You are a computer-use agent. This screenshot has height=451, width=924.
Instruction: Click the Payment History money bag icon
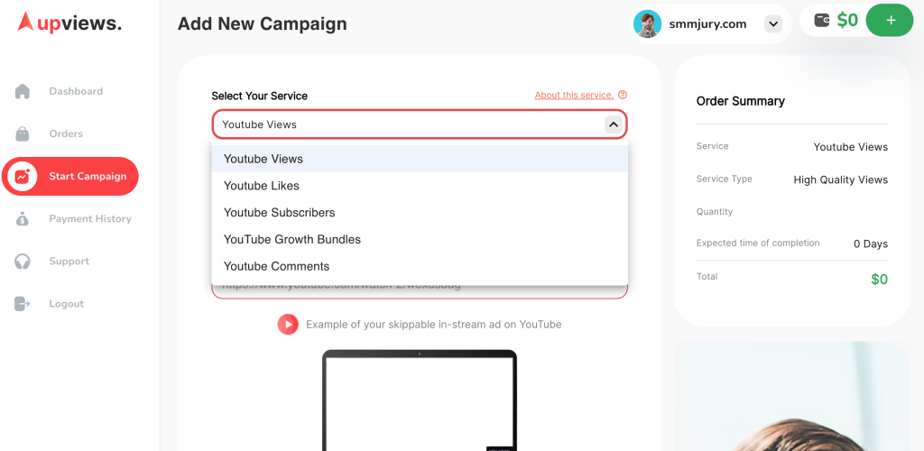23,218
